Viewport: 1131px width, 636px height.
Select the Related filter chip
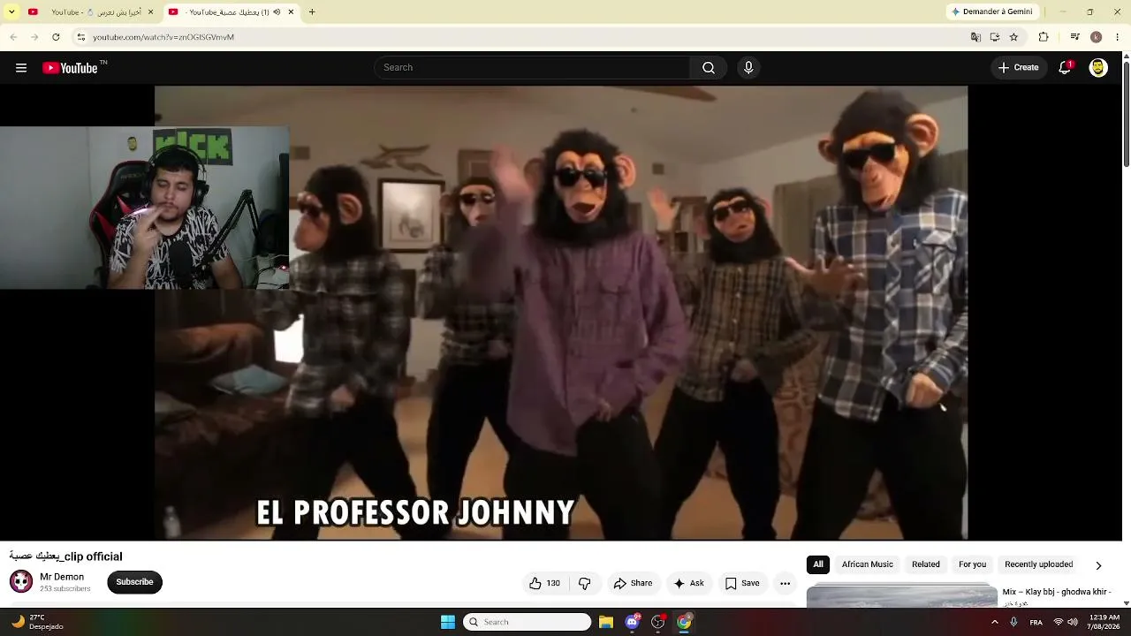[926, 564]
